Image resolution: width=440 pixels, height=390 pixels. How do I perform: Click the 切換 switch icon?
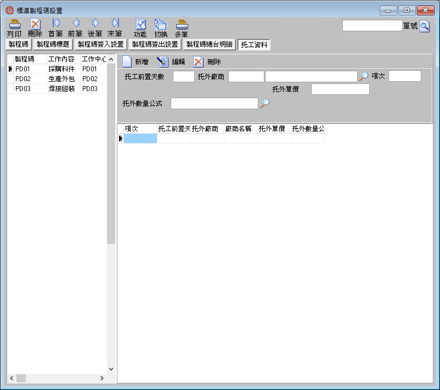tap(161, 25)
